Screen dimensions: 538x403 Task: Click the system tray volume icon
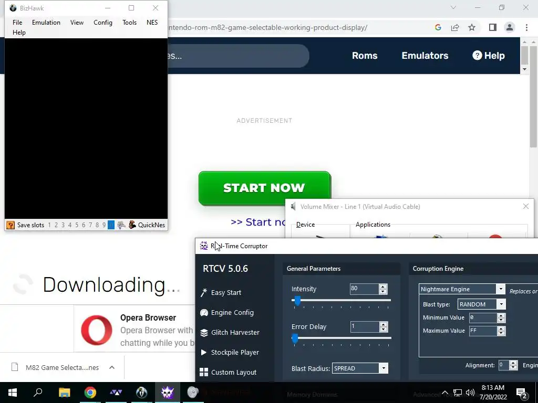point(470,393)
